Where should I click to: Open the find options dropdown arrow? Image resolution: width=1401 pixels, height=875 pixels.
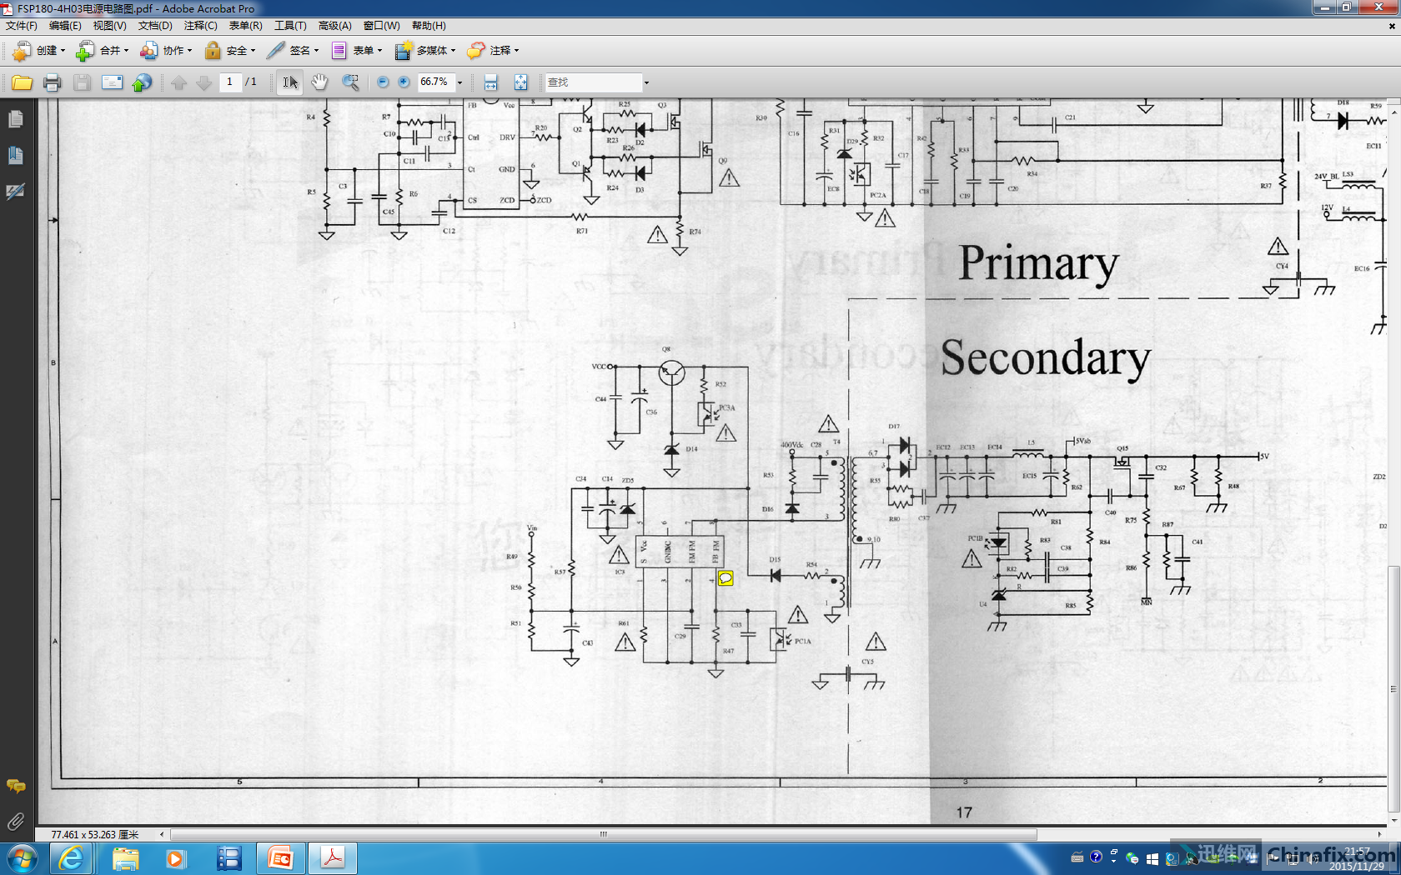(646, 82)
